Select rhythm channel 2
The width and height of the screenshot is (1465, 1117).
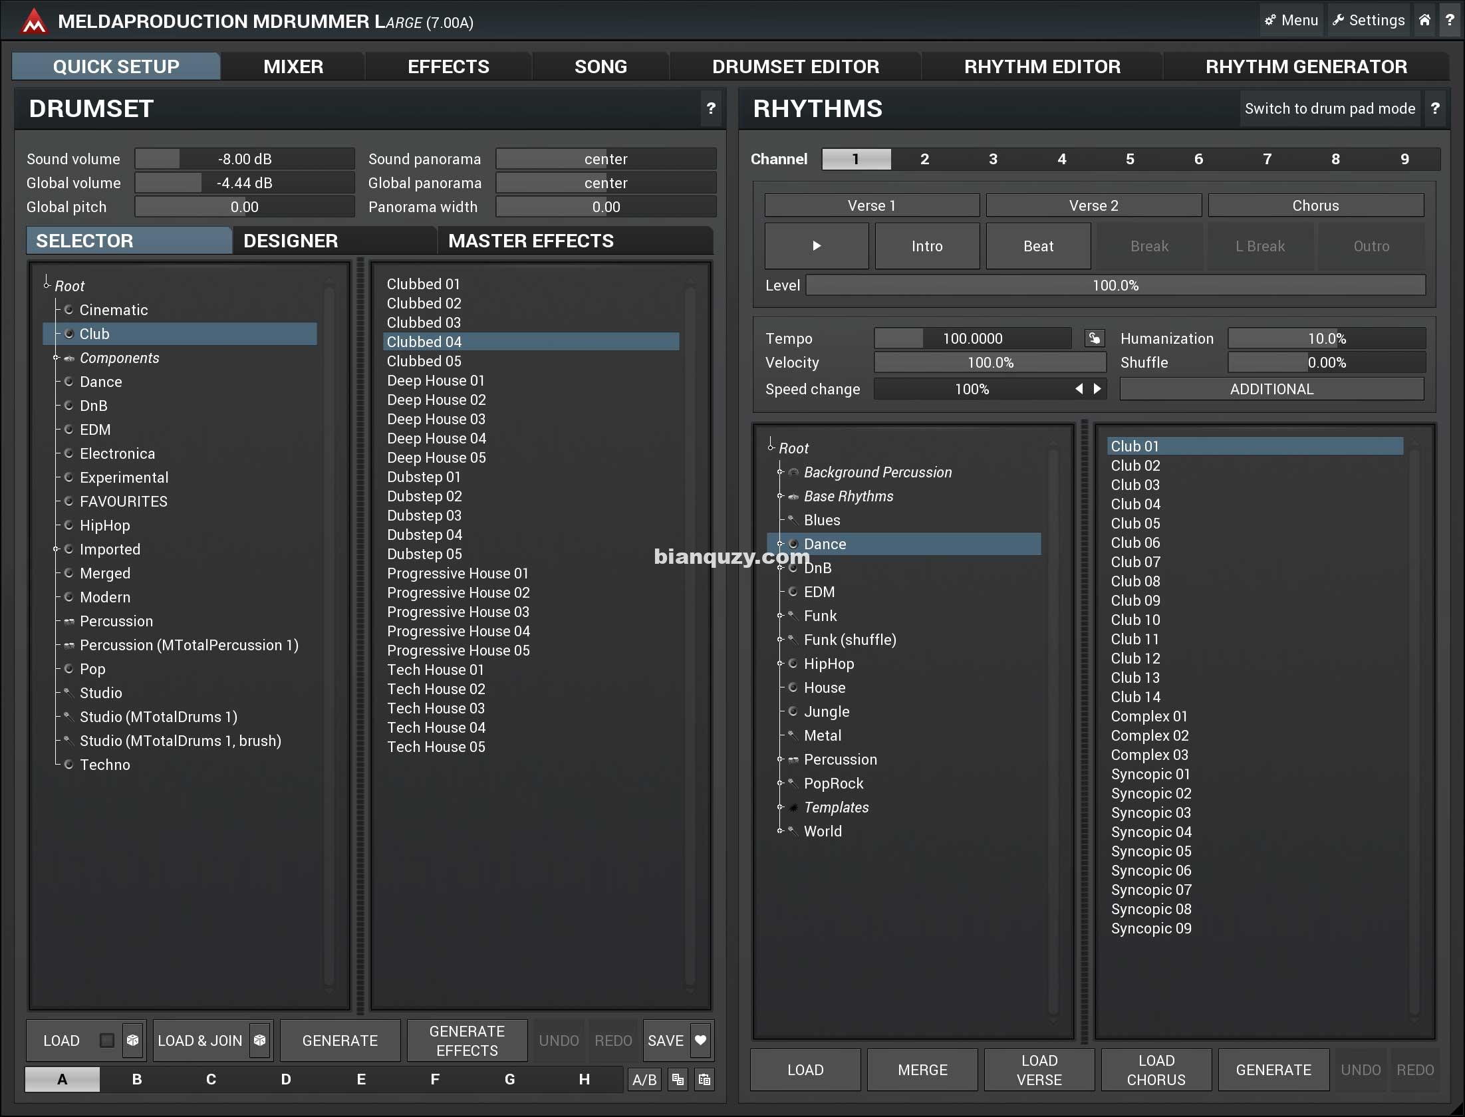coord(924,159)
